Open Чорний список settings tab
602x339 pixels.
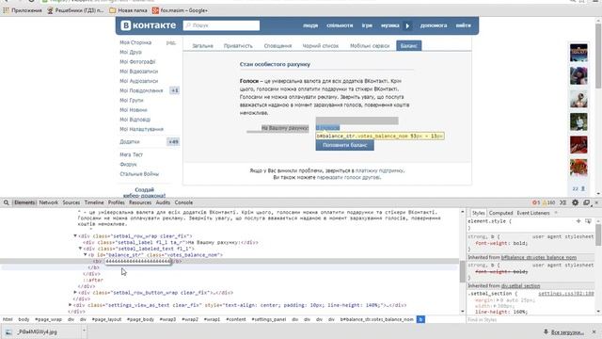[x=321, y=46]
